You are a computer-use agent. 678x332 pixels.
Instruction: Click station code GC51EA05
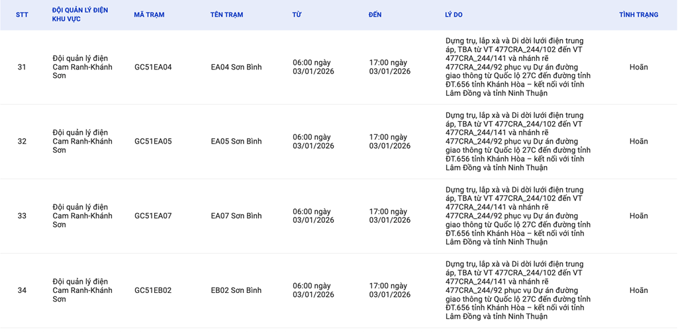(153, 142)
